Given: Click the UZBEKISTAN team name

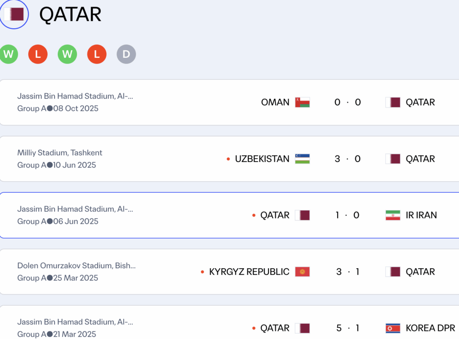Looking at the screenshot, I should (x=262, y=159).
